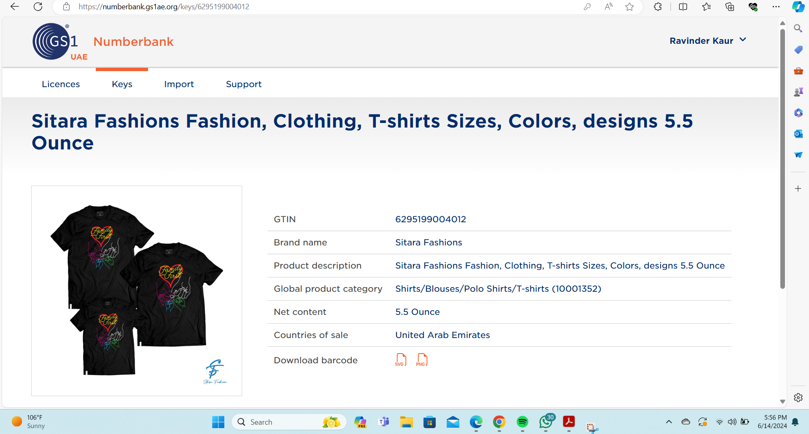This screenshot has height=434, width=809.
Task: Go back to previous page in browser
Action: pos(15,7)
